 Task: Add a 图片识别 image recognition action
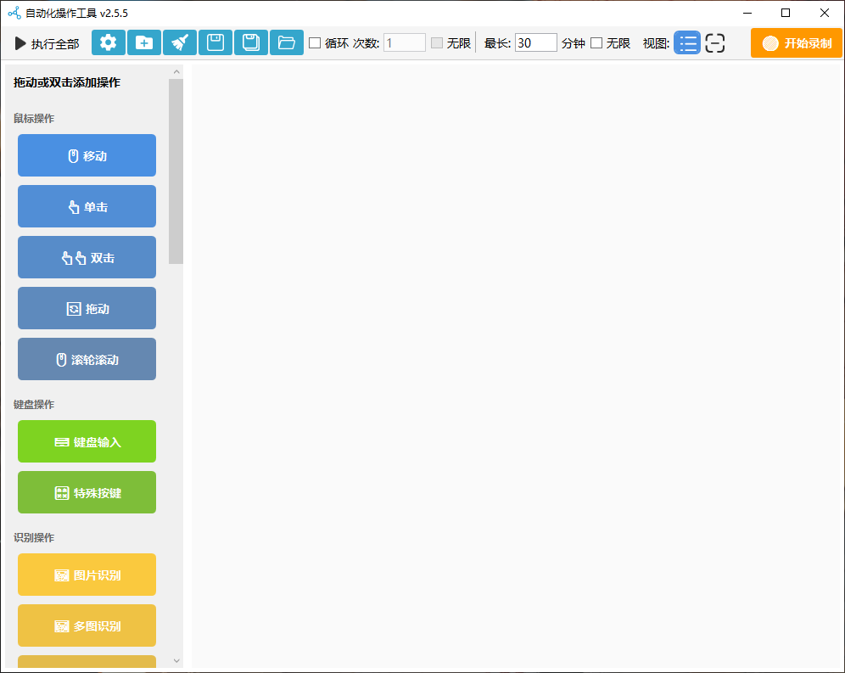coord(87,575)
